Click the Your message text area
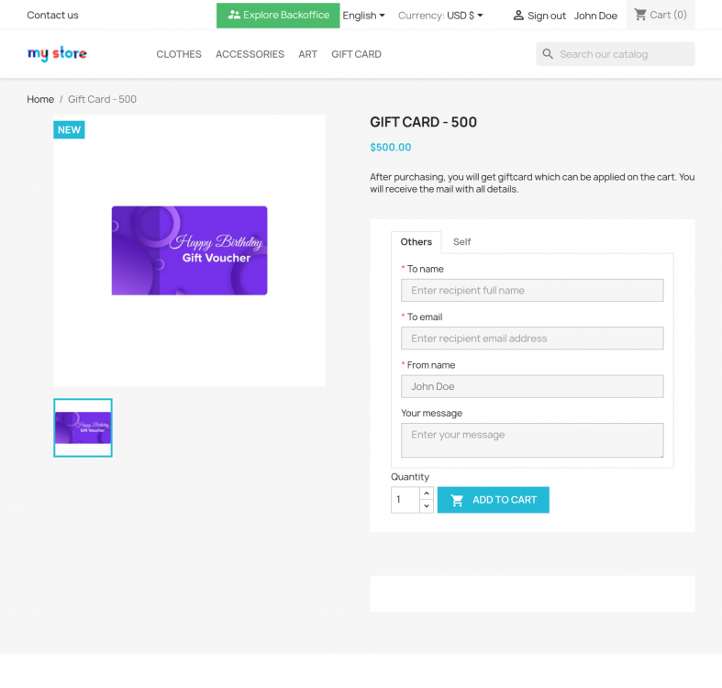 coord(532,440)
